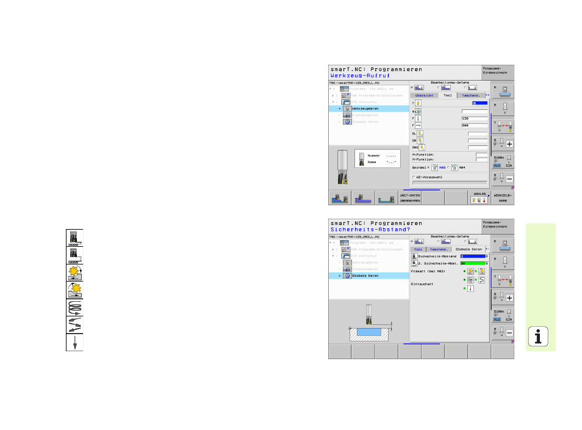Image resolution: width=582 pixels, height=430 pixels.
Task: Select Werkzeugdaten tree row in Werkzeug-Aufruf screen
Action: point(369,109)
